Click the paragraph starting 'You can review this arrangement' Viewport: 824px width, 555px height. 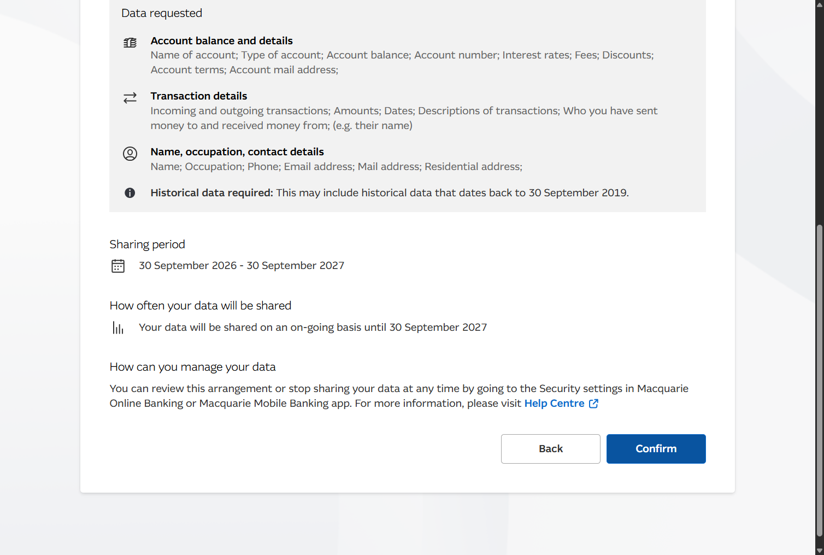click(x=399, y=396)
